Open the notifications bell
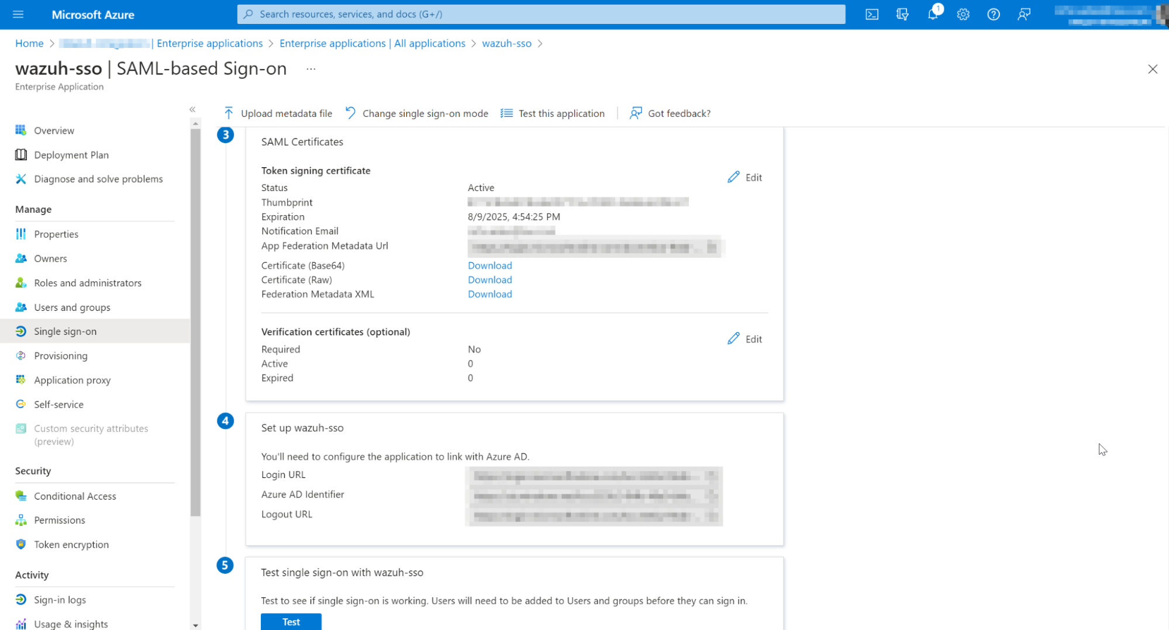Viewport: 1169px width, 630px height. coord(933,14)
